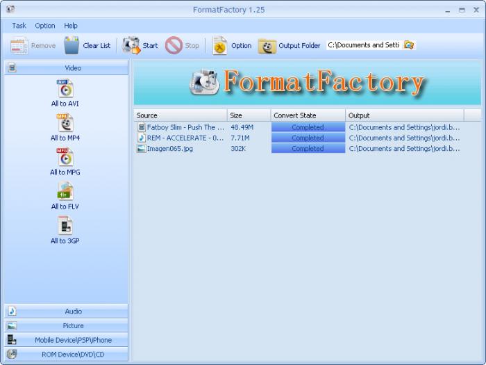Image resolution: width=486 pixels, height=365 pixels.
Task: Open the Task menu
Action: point(19,26)
